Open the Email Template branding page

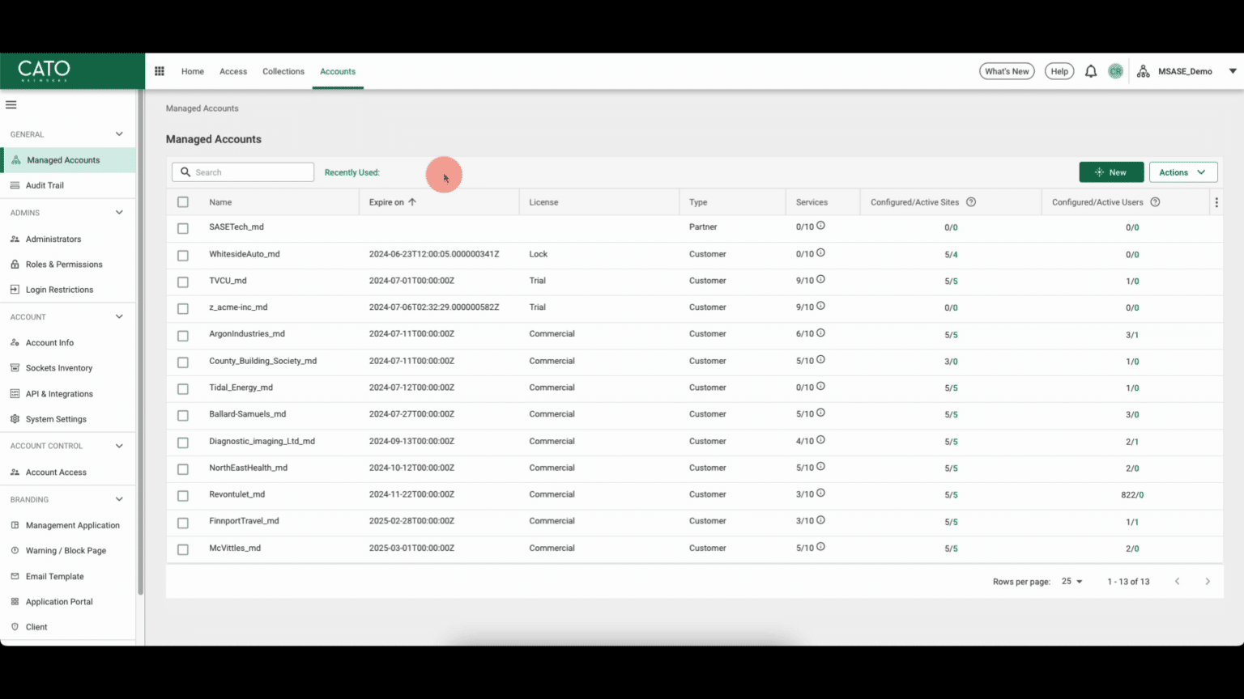(55, 576)
